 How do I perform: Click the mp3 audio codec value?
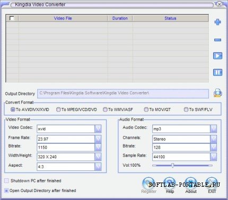click(157, 129)
